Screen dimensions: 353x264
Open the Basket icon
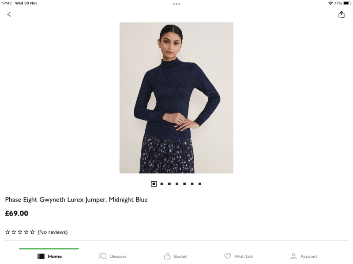pos(167,256)
